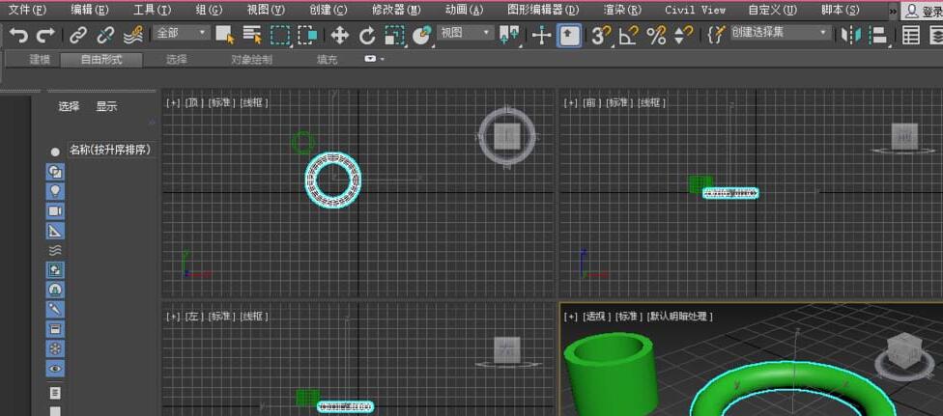Viewport: 943px width, 416px height.
Task: Click the Undo arrow icon
Action: click(x=18, y=36)
